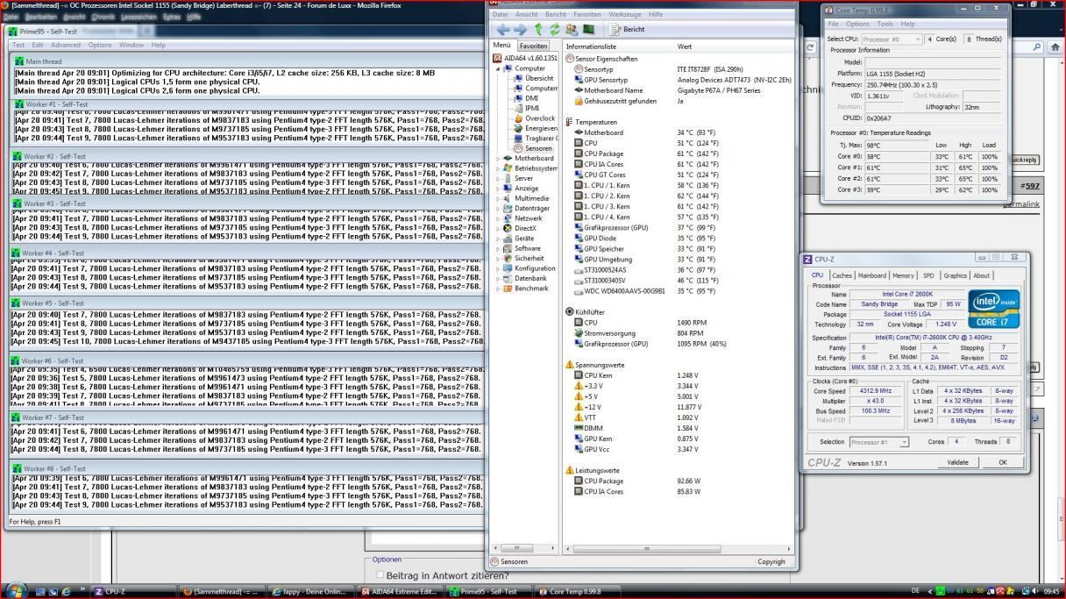Switch to Core Temp 0.99.8 taskbar button
The width and height of the screenshot is (1066, 599).
tap(575, 592)
